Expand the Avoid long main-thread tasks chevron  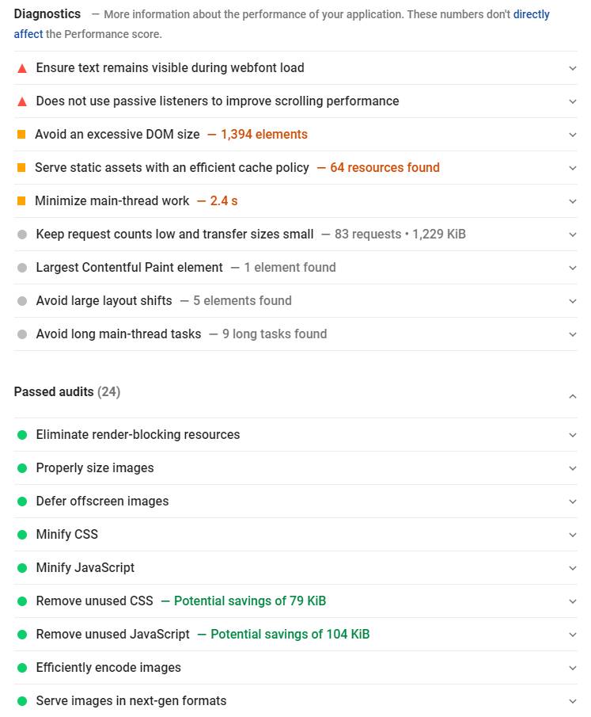pyautogui.click(x=573, y=334)
